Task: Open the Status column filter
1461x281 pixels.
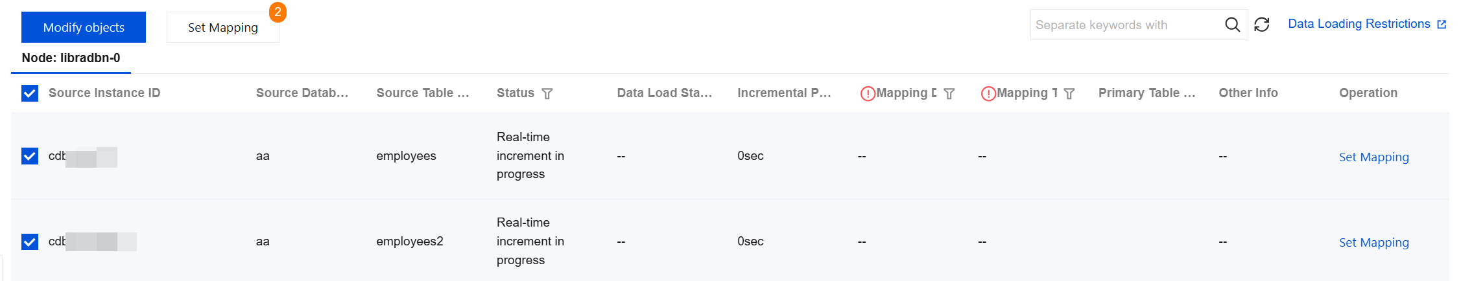Action: [547, 93]
